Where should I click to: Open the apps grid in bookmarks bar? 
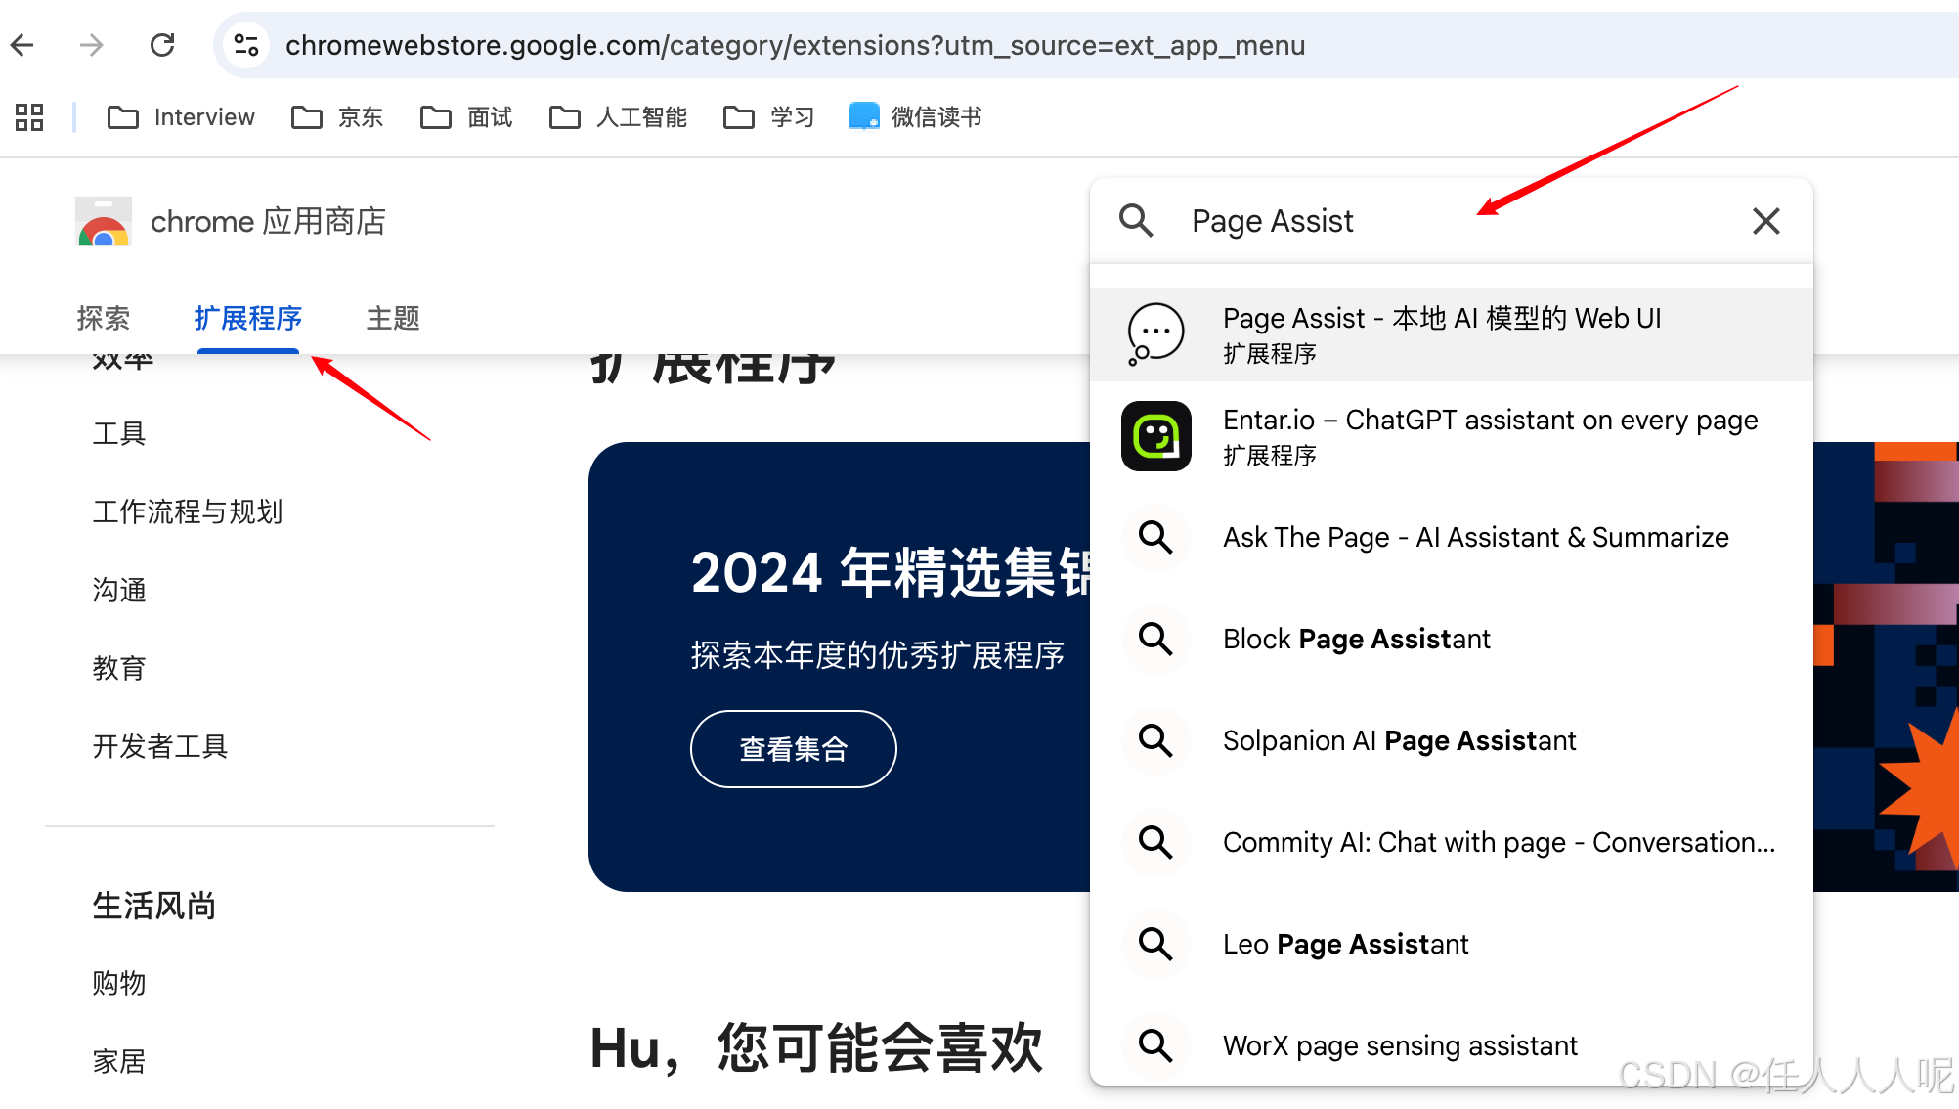29,117
